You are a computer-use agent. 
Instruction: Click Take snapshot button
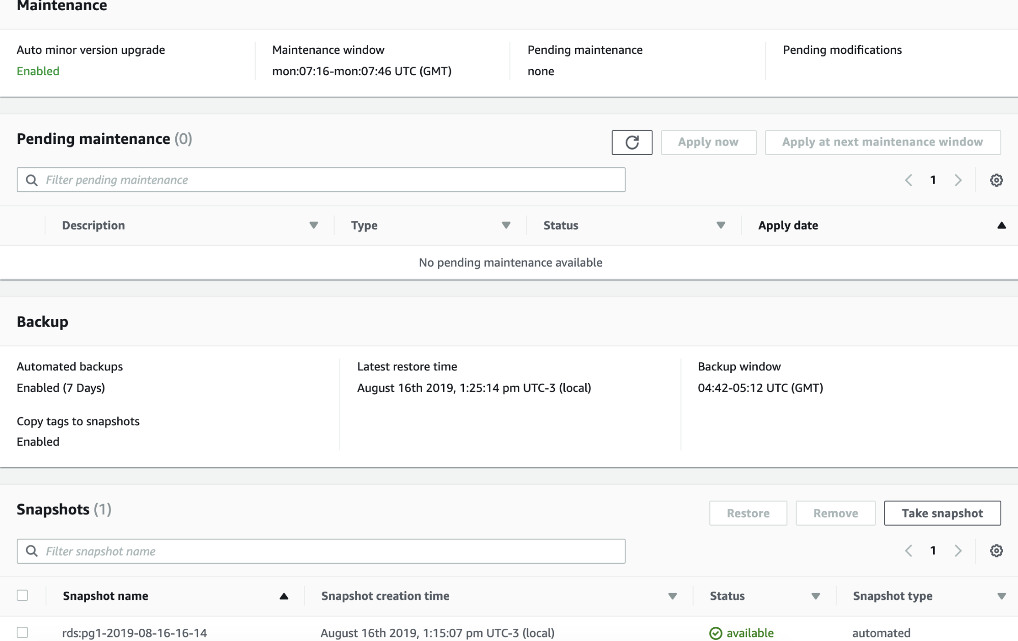[x=942, y=512]
